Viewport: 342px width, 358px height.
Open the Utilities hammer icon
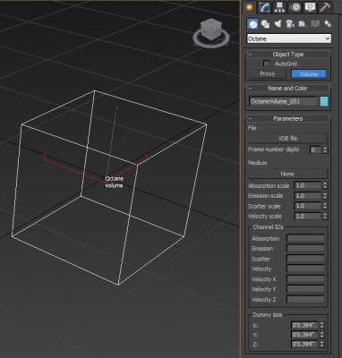[325, 7]
